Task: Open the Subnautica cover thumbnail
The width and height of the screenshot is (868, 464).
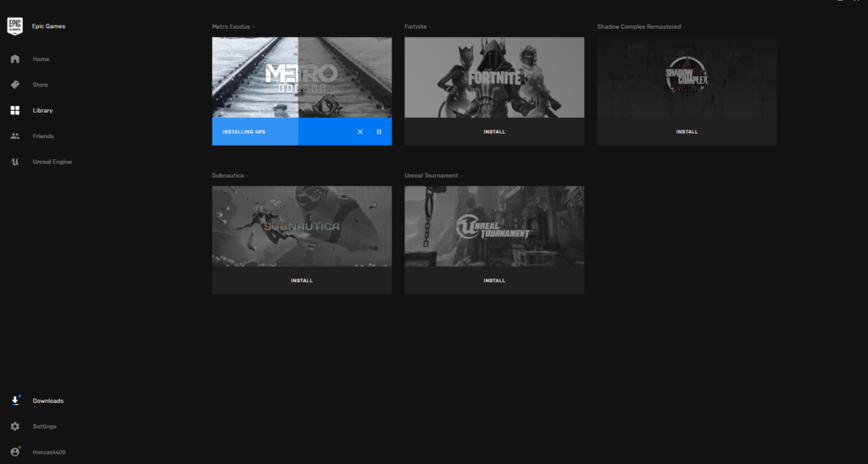Action: pos(302,226)
